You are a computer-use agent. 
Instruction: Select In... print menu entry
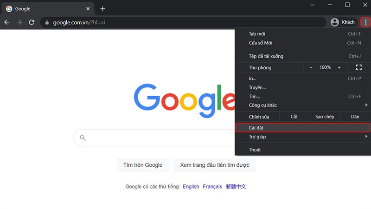click(303, 78)
